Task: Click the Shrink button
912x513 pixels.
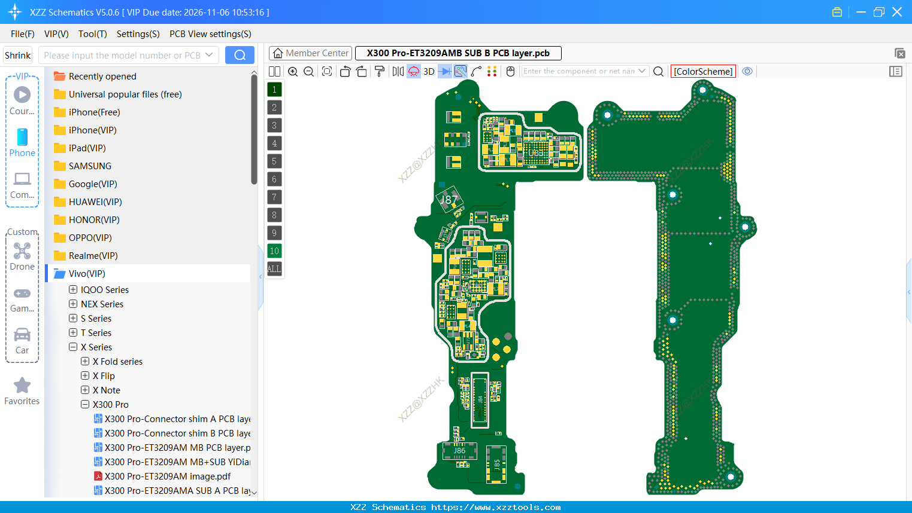Action: tap(17, 54)
